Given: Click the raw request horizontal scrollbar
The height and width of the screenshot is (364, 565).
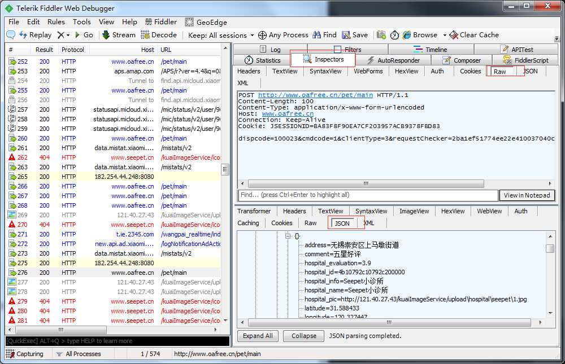Looking at the screenshot, I should [366, 183].
